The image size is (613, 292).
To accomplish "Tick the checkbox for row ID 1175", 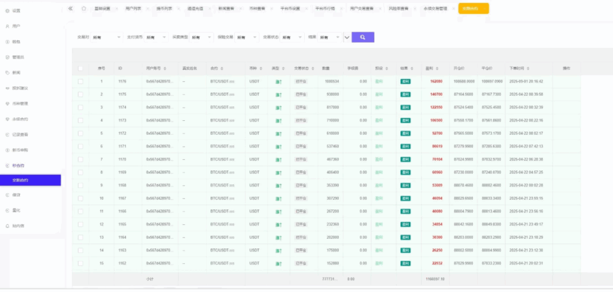I will coord(80,94).
